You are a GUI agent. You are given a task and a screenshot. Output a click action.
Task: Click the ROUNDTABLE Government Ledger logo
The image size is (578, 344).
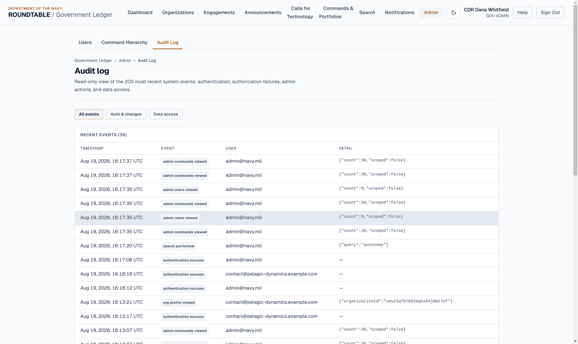60,13
